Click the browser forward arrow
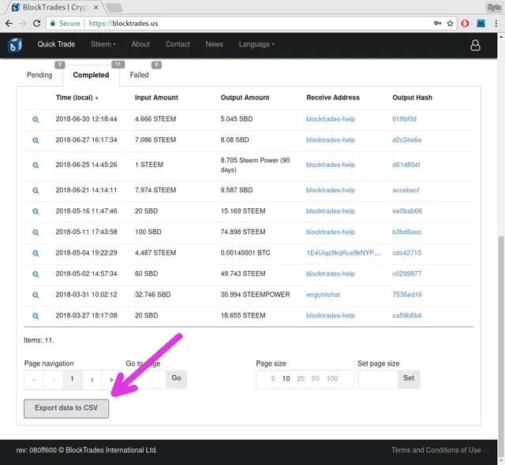This screenshot has height=465, width=505. (23, 24)
